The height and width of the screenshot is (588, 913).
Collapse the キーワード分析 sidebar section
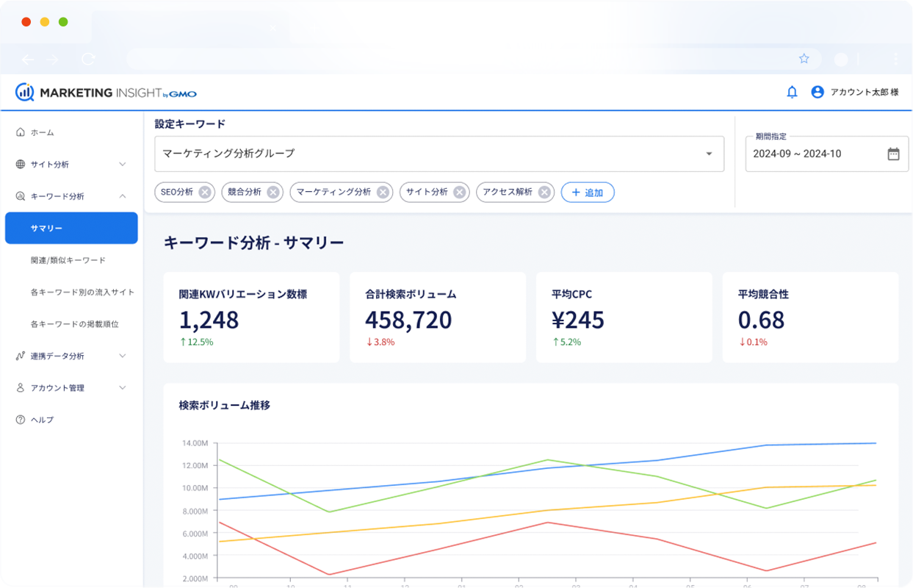(123, 196)
